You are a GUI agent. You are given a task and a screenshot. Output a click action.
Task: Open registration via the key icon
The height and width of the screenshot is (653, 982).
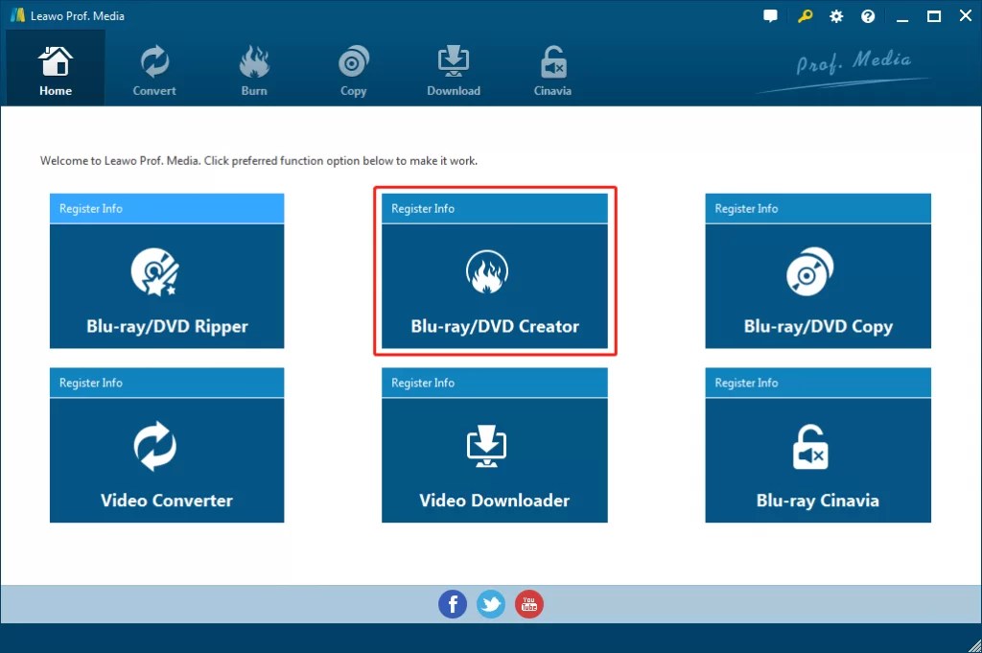coord(804,15)
